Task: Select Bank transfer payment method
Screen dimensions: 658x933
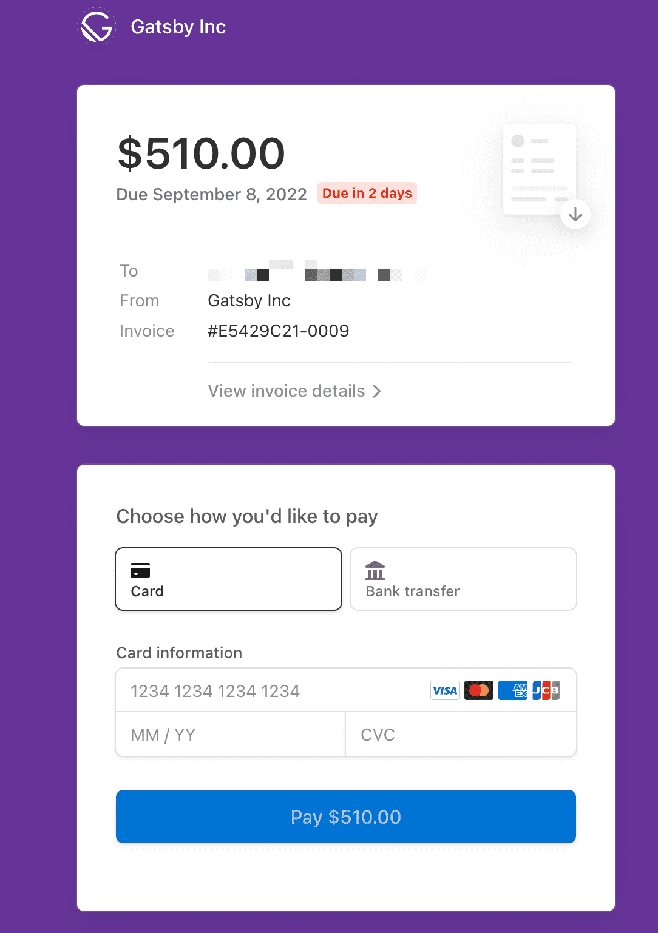Action: [x=463, y=579]
